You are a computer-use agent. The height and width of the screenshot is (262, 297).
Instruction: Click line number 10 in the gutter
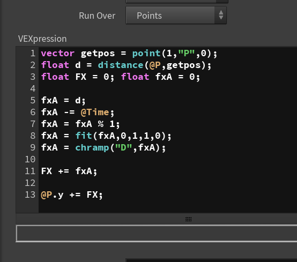30,159
